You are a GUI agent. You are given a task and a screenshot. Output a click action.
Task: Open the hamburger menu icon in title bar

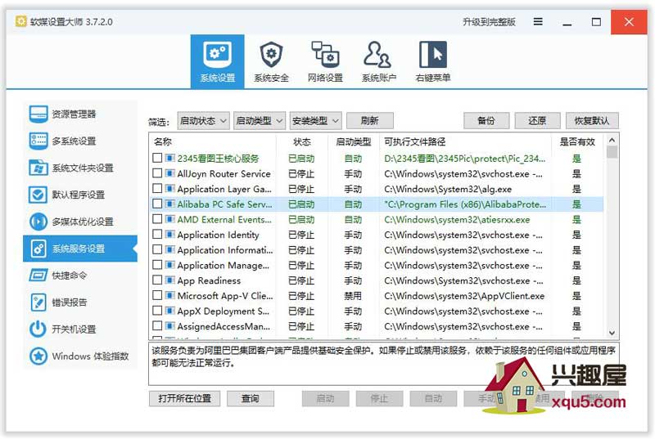tap(538, 22)
